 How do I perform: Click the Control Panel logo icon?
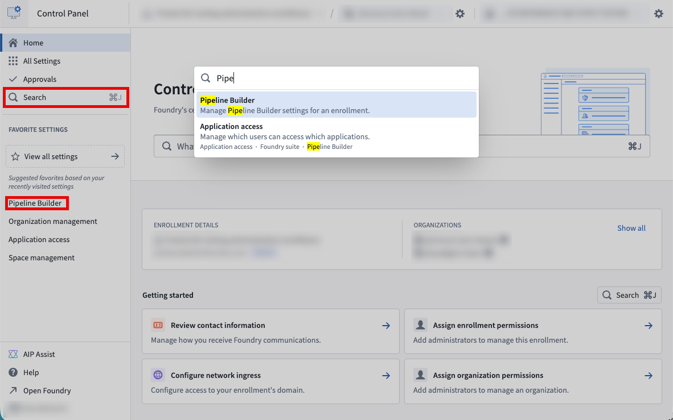point(14,13)
